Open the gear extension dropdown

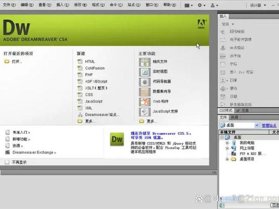pos(202,5)
